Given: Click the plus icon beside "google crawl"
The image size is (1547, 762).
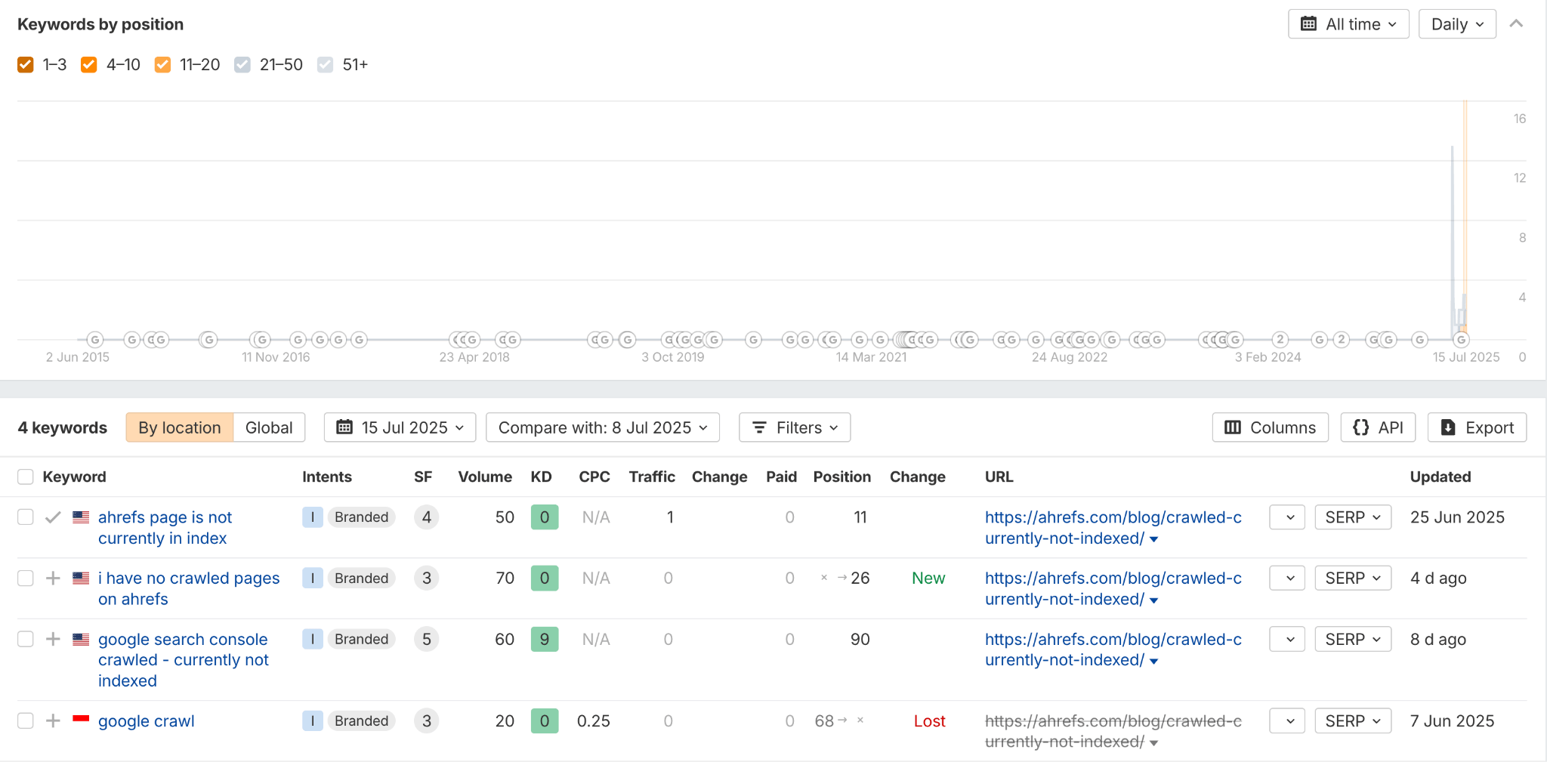Looking at the screenshot, I should [x=53, y=720].
